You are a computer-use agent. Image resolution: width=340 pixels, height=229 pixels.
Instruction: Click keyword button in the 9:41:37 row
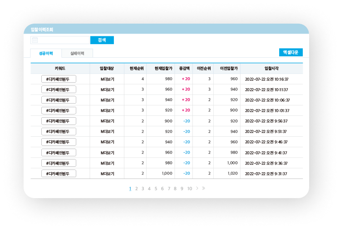point(59,152)
